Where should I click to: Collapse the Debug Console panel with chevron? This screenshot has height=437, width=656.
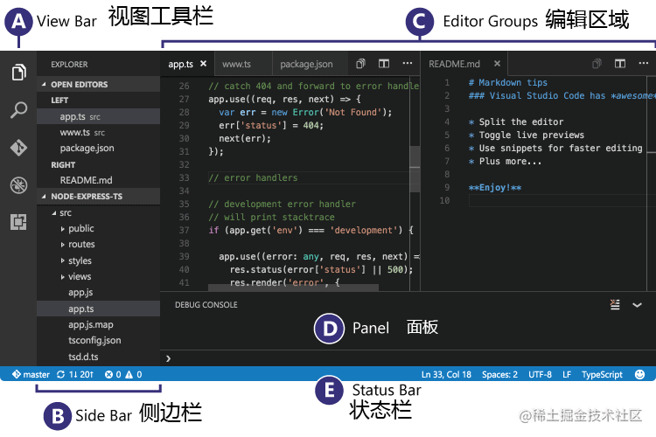(637, 305)
